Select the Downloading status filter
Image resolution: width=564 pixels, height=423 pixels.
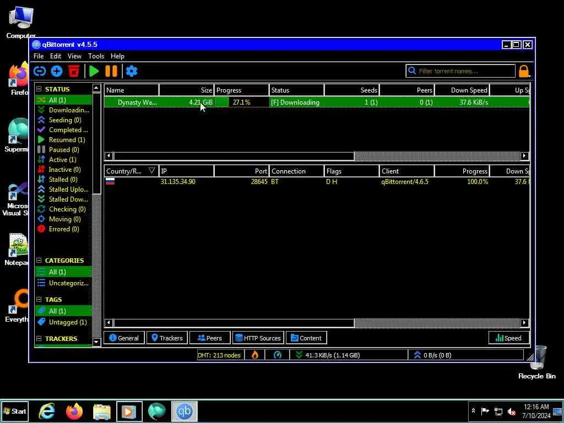63,110
